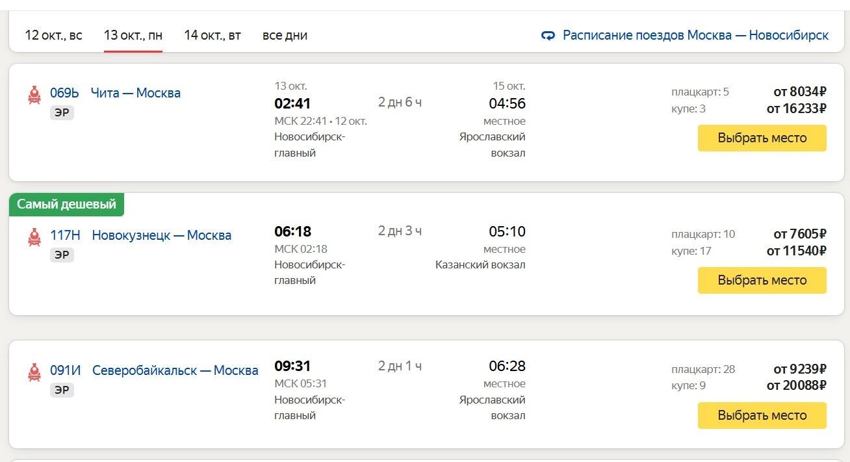Click the ЭР badge under train 117Н

pyautogui.click(x=62, y=255)
